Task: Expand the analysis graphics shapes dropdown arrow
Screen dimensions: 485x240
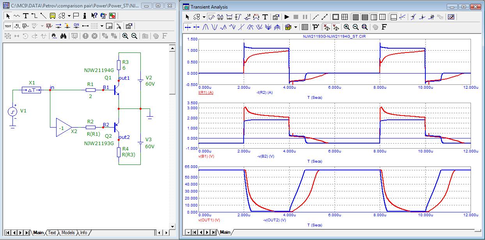Action: pos(204,17)
